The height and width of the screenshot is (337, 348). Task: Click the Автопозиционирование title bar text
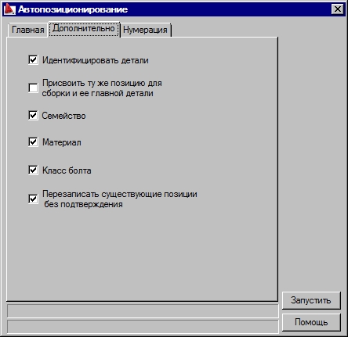coord(73,9)
